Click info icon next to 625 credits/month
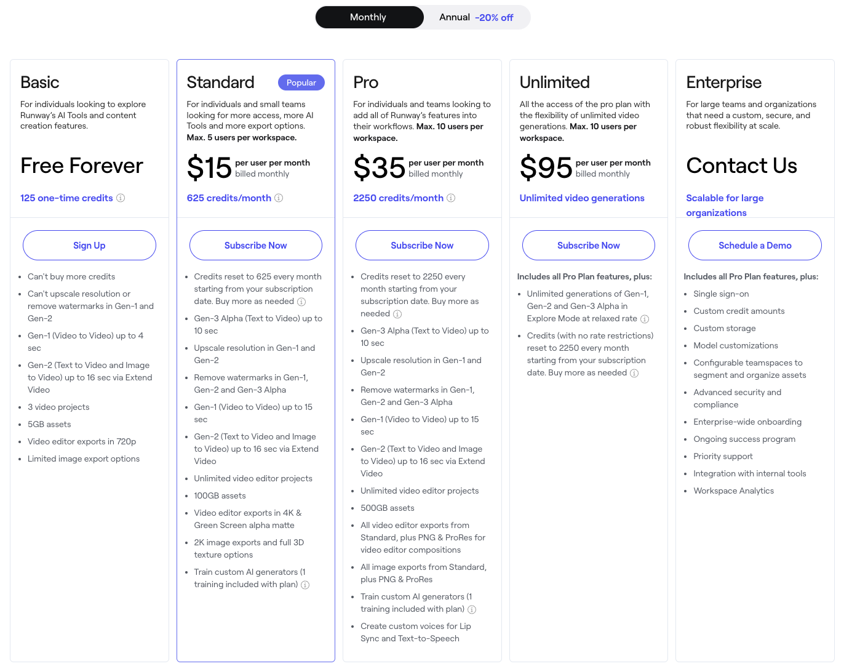This screenshot has height=669, width=844. 279,198
